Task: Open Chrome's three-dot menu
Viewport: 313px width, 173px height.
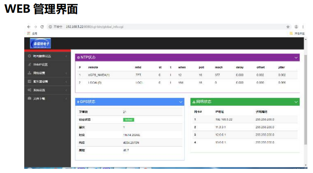Action: (303, 26)
